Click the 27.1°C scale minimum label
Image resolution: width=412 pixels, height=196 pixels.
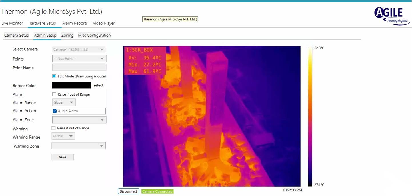click(x=319, y=185)
